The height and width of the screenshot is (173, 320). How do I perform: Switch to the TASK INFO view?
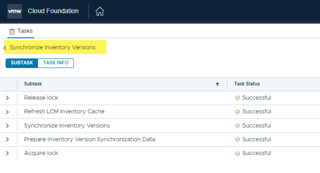(x=56, y=63)
